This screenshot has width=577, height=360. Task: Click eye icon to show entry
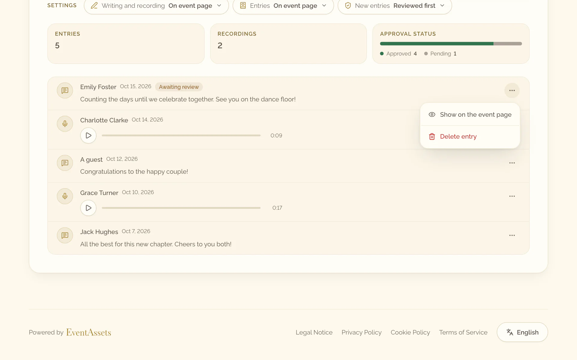432,115
